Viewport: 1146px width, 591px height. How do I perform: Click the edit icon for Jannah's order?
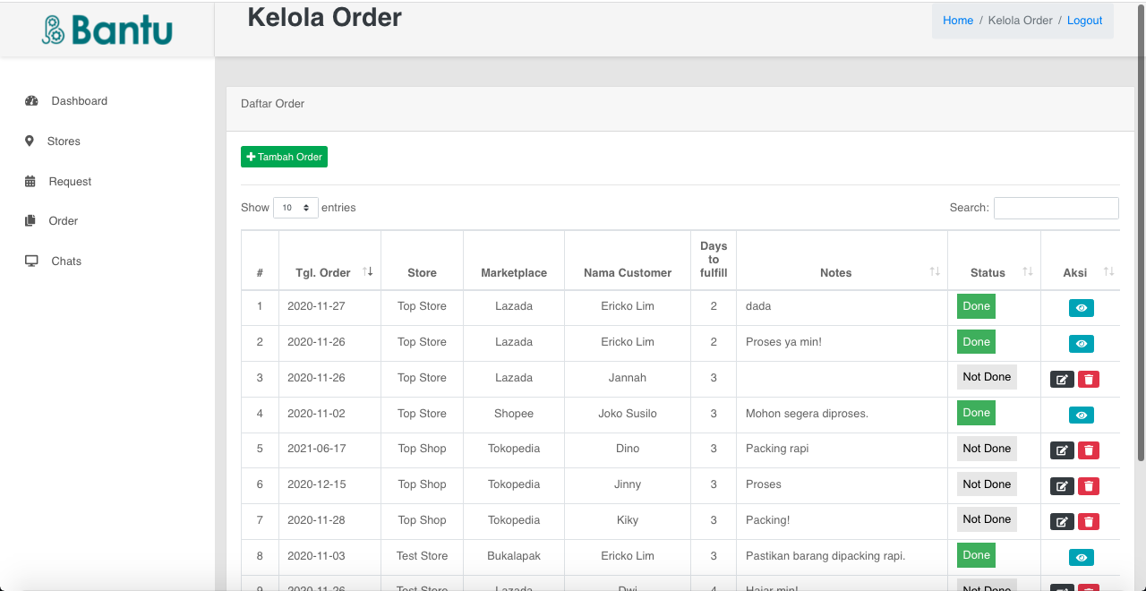[1062, 379]
